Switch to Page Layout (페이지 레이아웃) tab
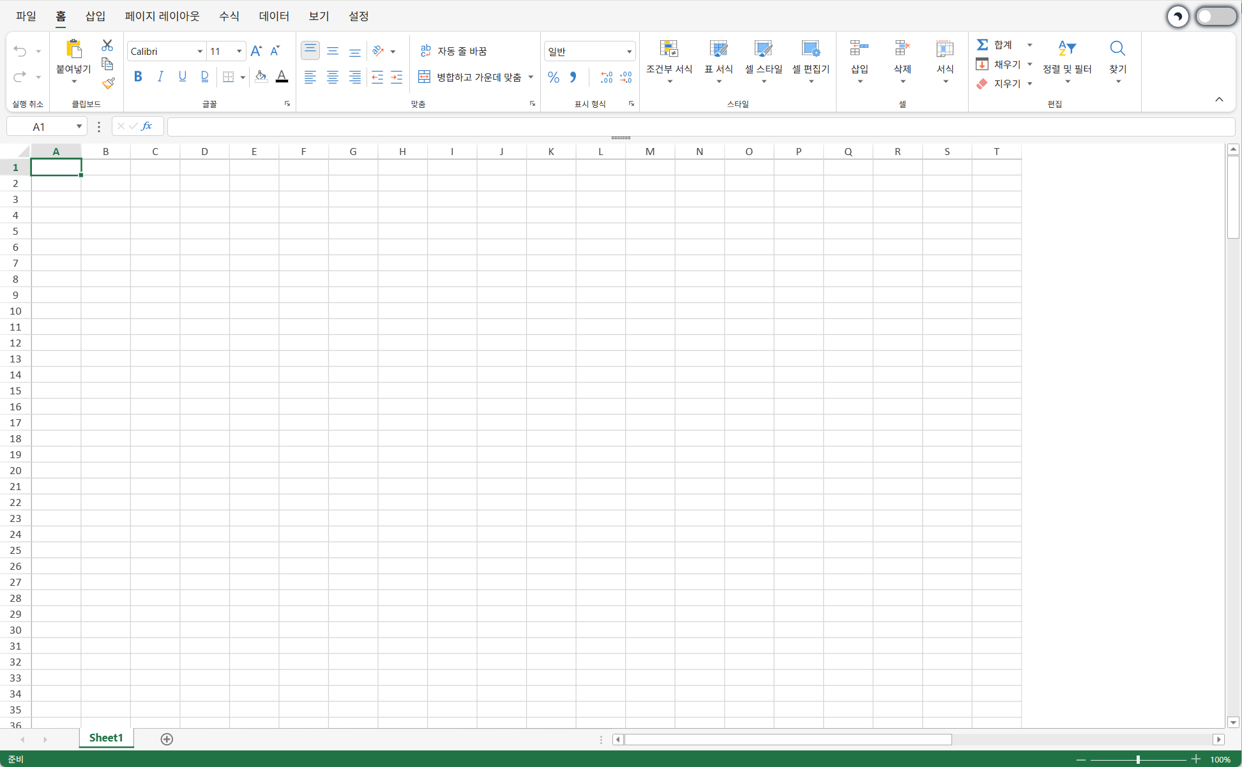Image resolution: width=1242 pixels, height=767 pixels. [x=162, y=16]
